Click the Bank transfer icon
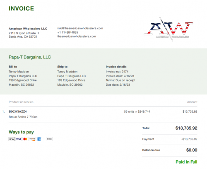 click(49, 139)
